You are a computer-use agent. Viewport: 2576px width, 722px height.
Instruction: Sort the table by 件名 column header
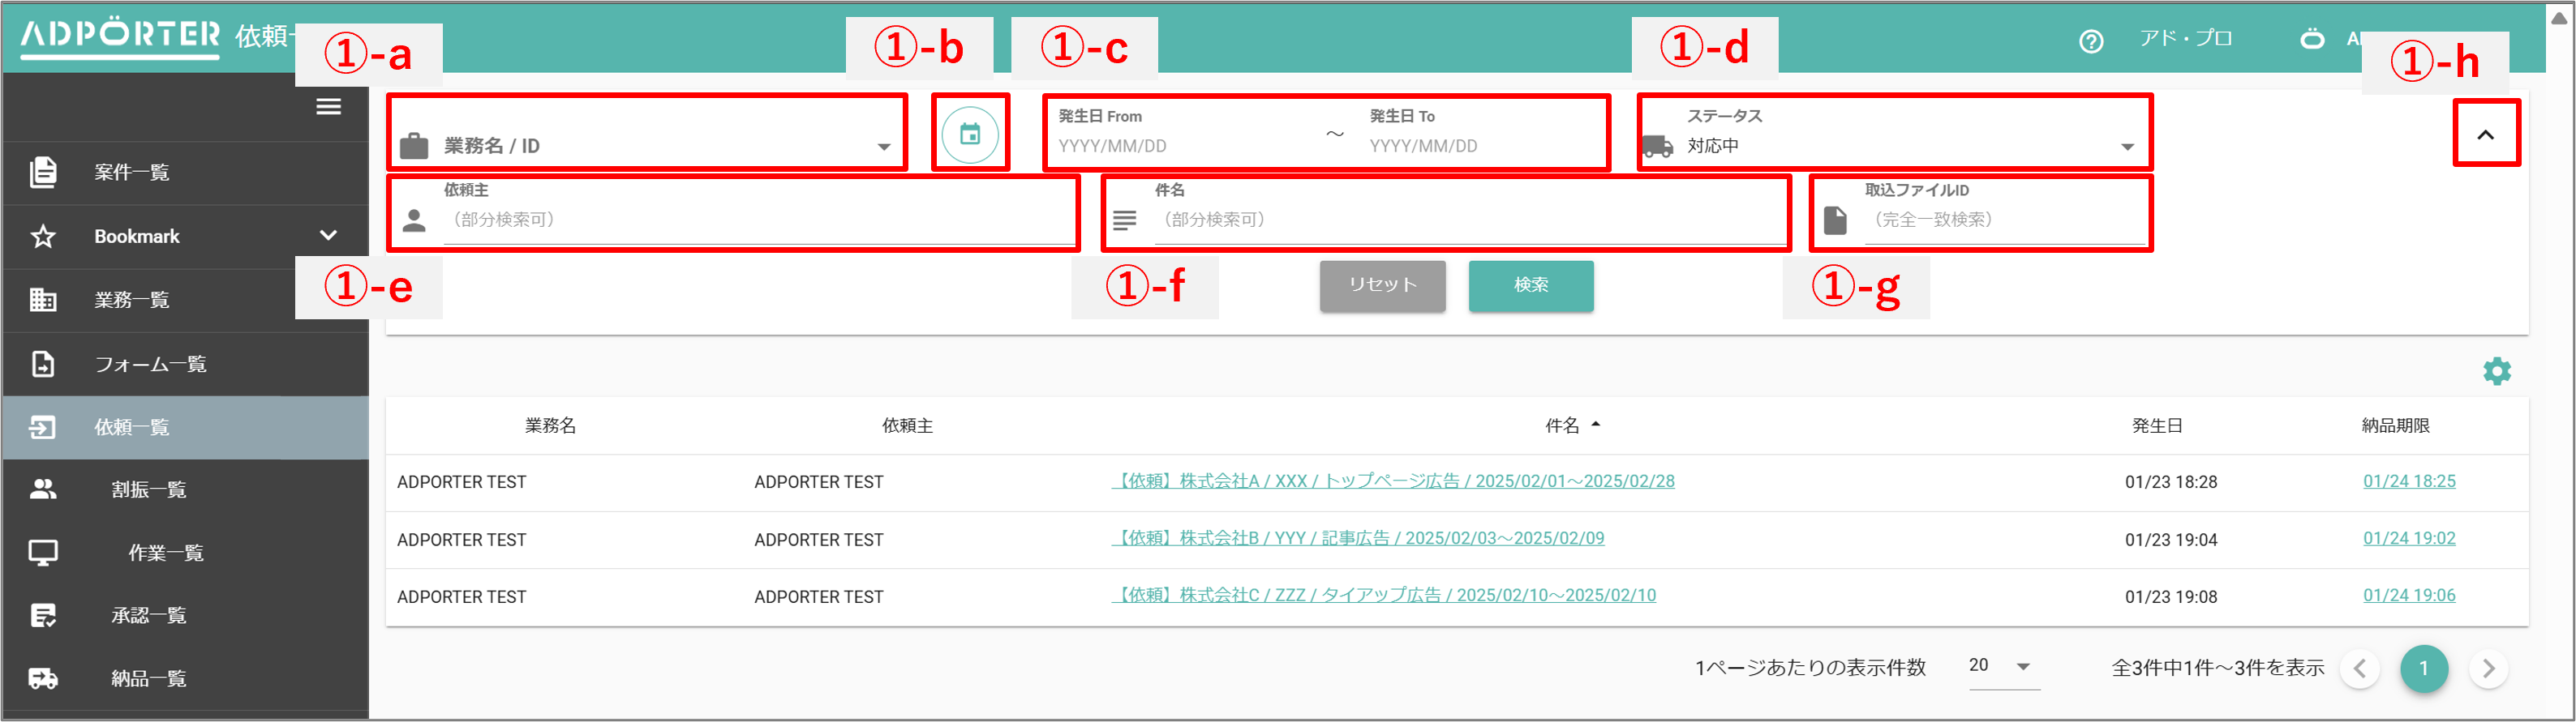click(1562, 425)
